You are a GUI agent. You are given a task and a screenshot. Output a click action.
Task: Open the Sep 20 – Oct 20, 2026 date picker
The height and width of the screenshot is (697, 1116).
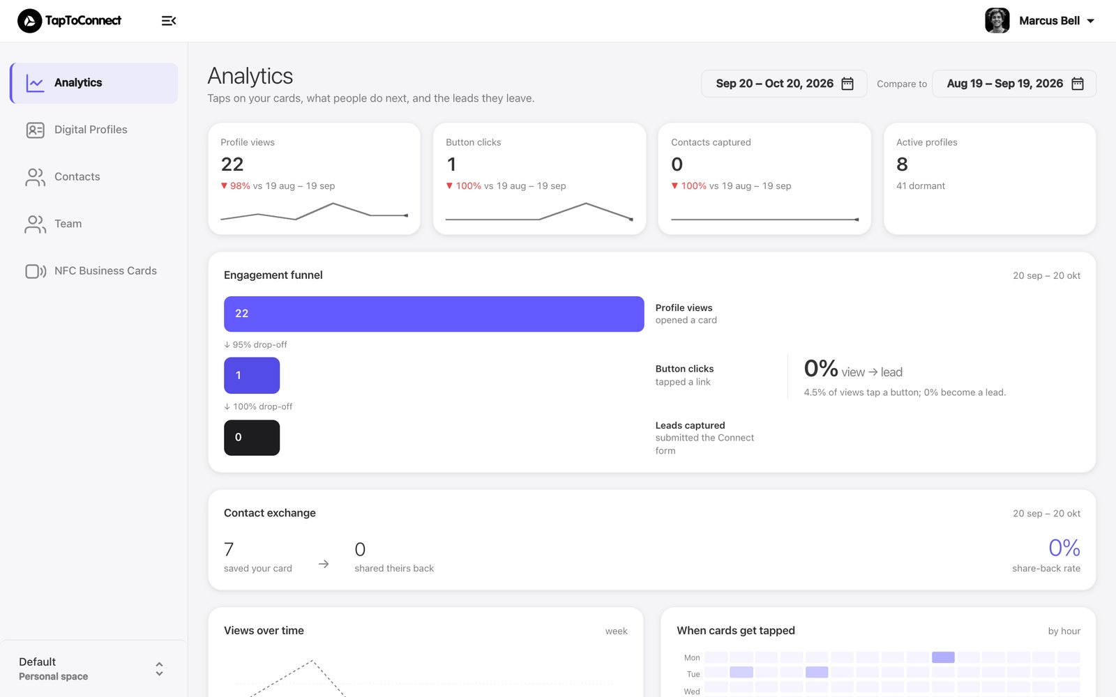(x=784, y=84)
